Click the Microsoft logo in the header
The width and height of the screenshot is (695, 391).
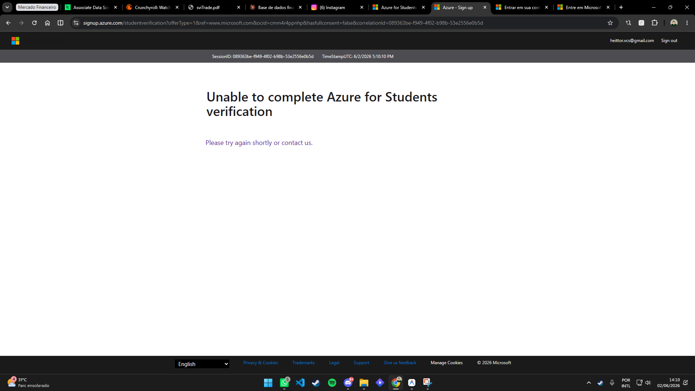pos(15,41)
